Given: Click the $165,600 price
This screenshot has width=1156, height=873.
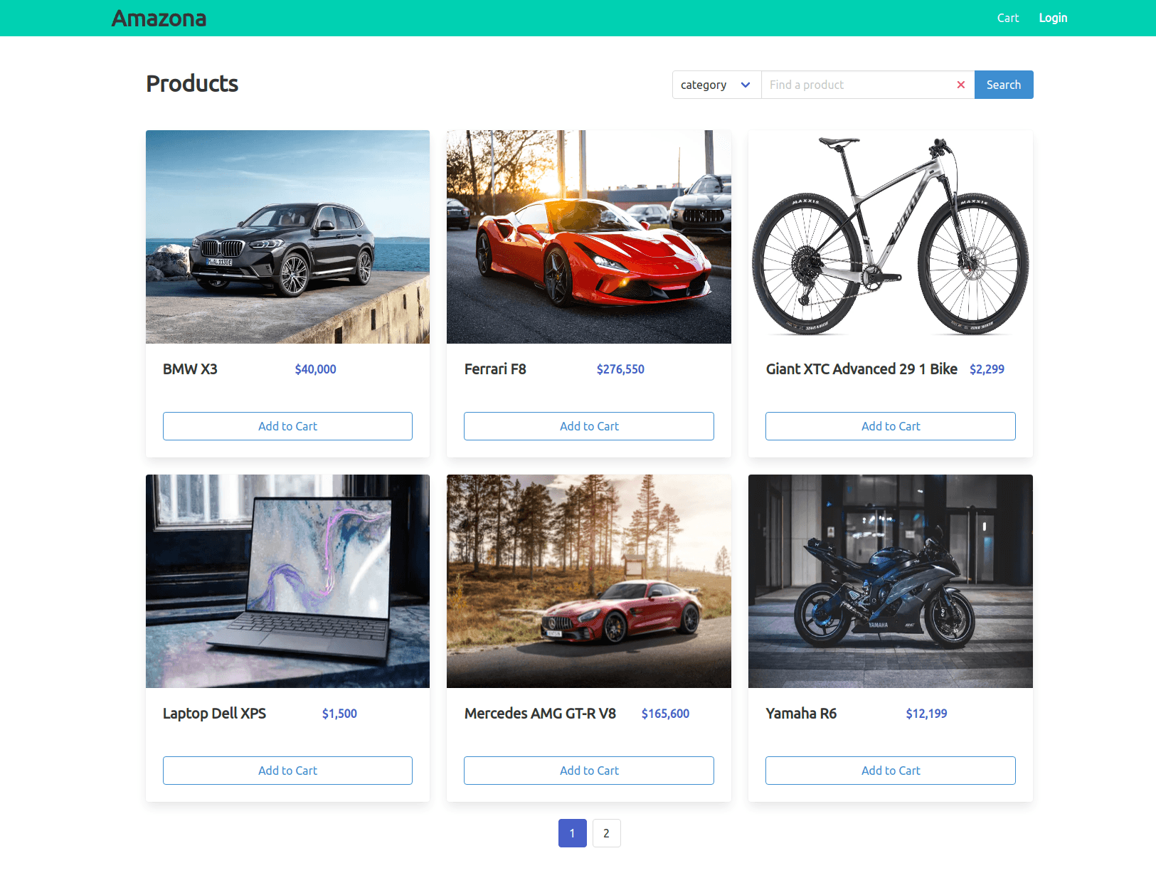Looking at the screenshot, I should tap(665, 714).
